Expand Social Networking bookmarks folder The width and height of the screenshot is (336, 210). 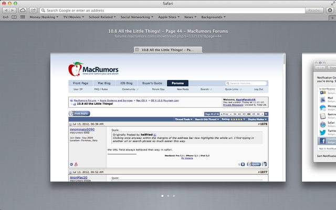click(x=136, y=17)
